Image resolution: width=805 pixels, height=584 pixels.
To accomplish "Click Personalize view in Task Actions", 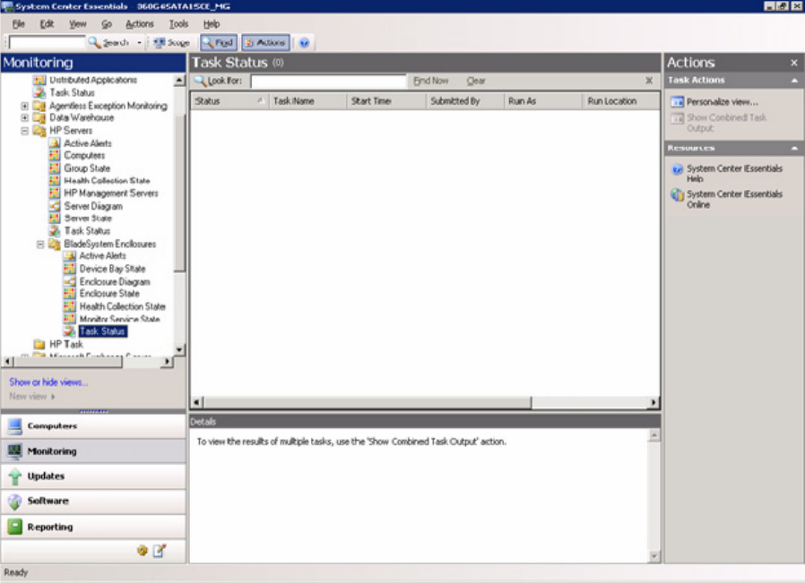I will tap(722, 102).
